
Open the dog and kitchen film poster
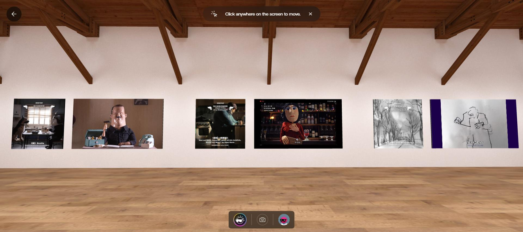pos(38,124)
